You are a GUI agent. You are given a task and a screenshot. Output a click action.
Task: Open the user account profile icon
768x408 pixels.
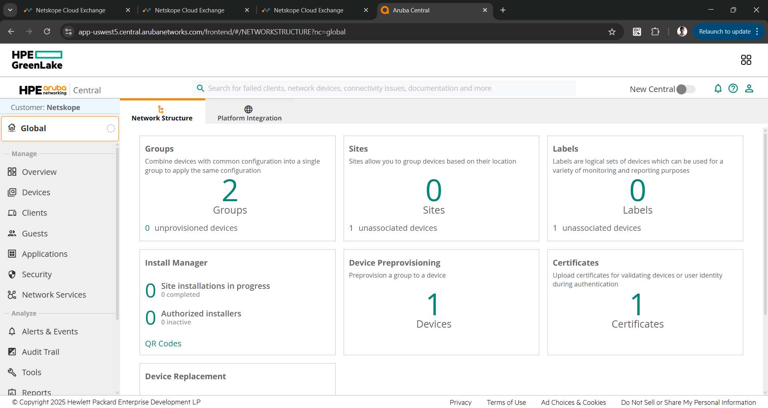[749, 88]
